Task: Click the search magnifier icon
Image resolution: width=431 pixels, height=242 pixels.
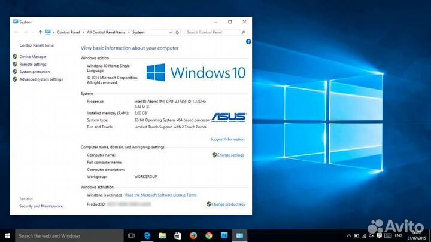Action: (x=243, y=32)
